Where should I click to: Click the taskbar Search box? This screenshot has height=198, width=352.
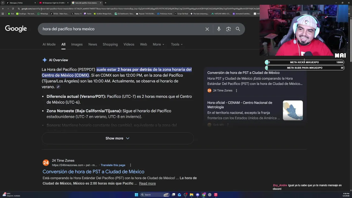tap(155, 195)
